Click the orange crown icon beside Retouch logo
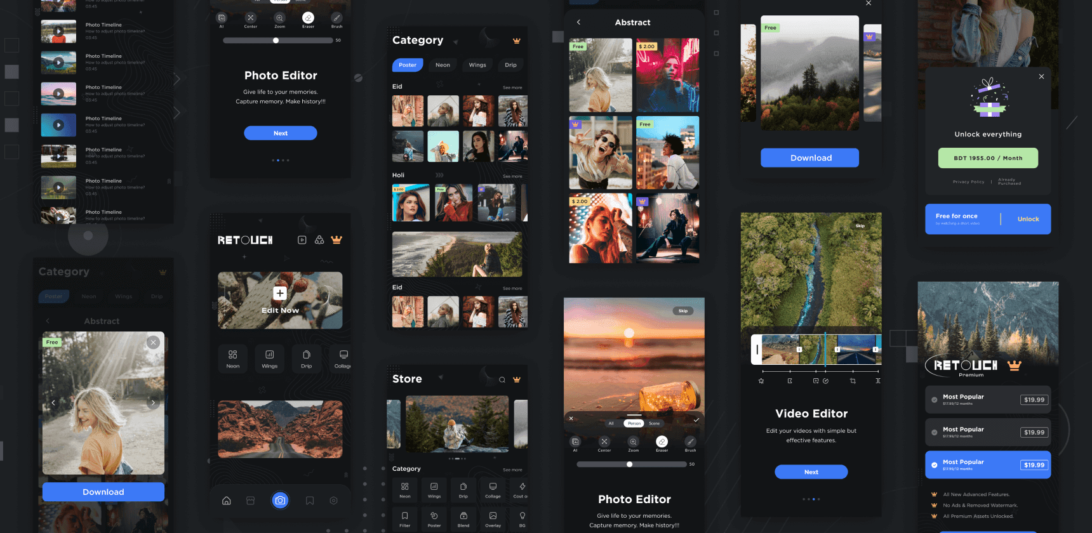The image size is (1092, 533). tap(336, 240)
